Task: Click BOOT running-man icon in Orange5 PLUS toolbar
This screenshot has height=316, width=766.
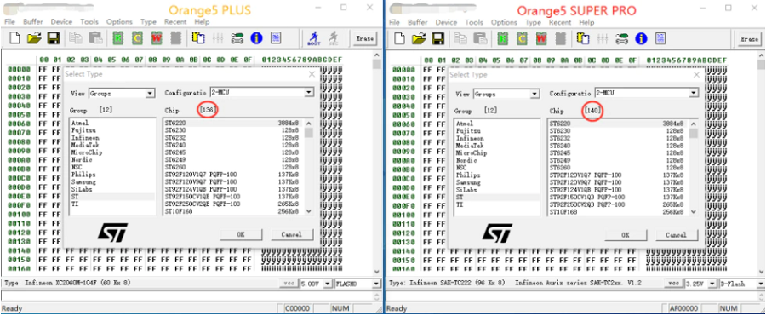Action: [313, 38]
